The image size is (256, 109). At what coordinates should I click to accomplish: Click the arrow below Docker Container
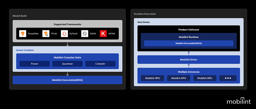point(68,74)
